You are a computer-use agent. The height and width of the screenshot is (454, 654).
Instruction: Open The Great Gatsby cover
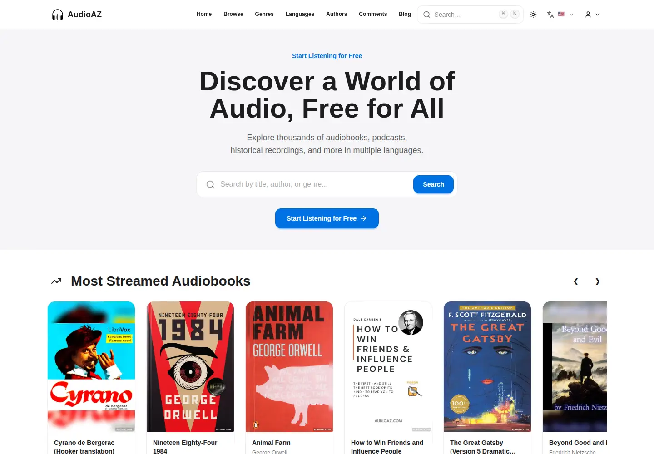[x=487, y=367]
